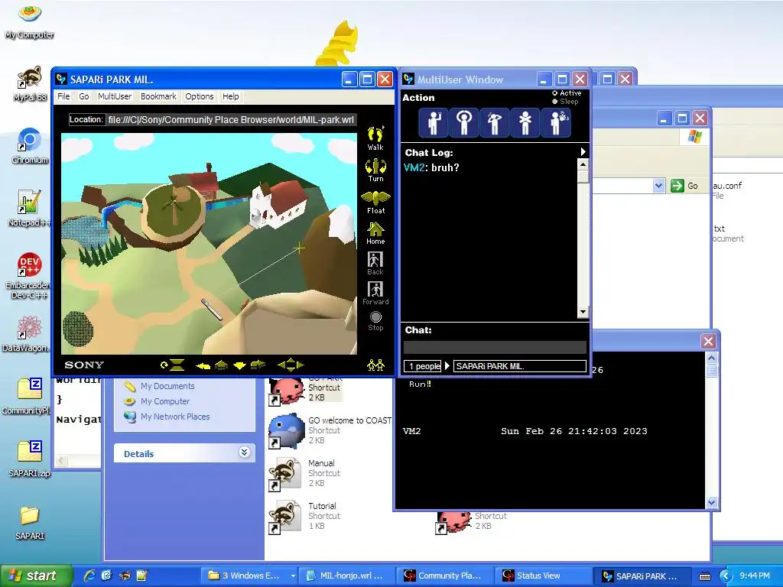Click the 1 people button
783x587 pixels.
(x=423, y=366)
